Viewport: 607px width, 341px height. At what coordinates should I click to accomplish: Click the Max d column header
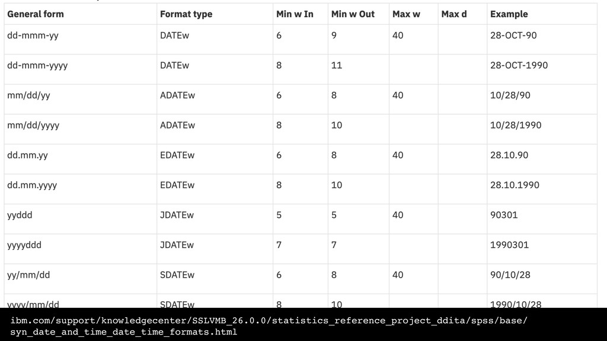tap(453, 14)
